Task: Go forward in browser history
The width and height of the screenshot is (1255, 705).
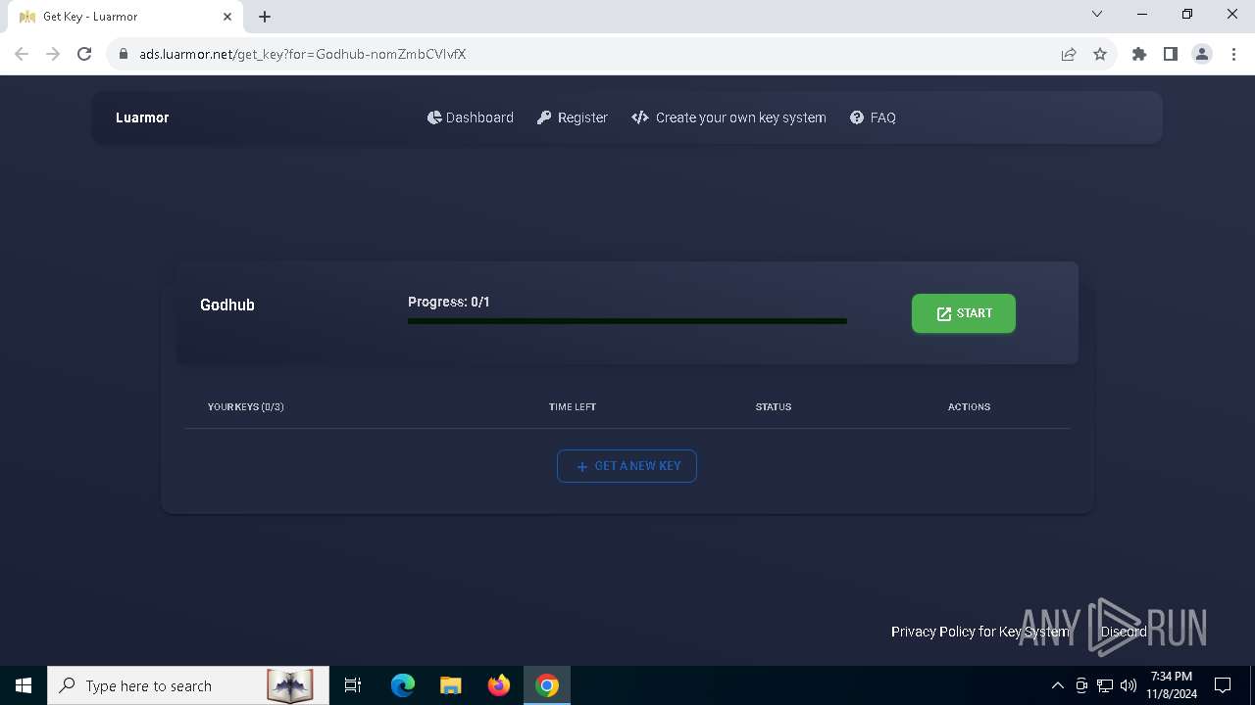Action: 53,54
